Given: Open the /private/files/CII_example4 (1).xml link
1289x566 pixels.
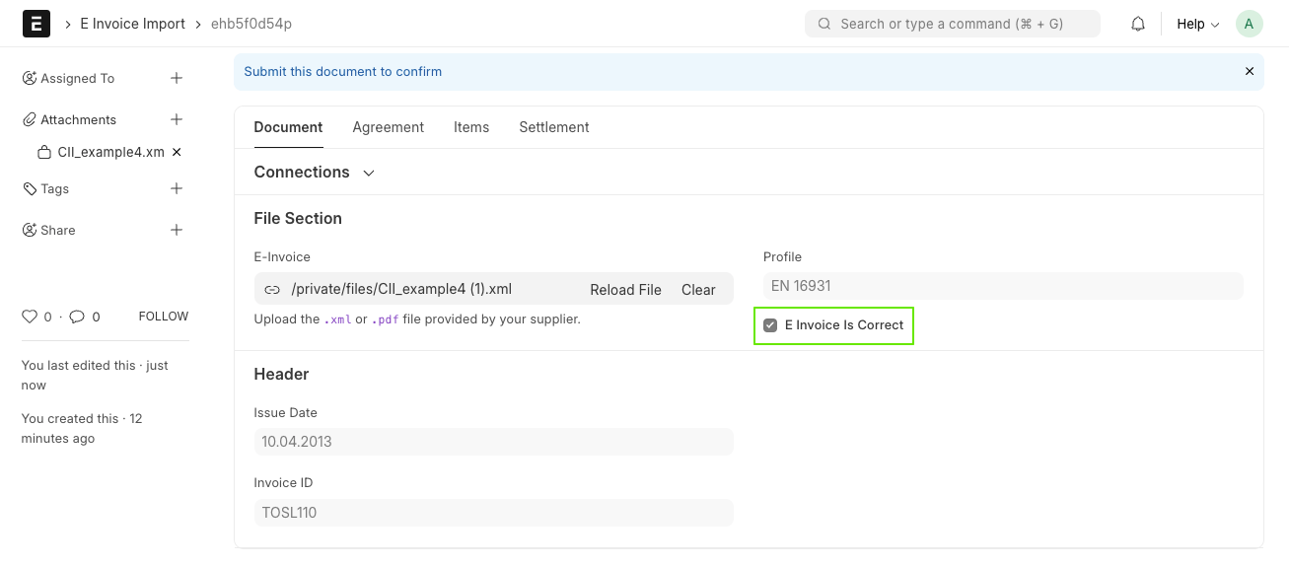Looking at the screenshot, I should pyautogui.click(x=401, y=290).
